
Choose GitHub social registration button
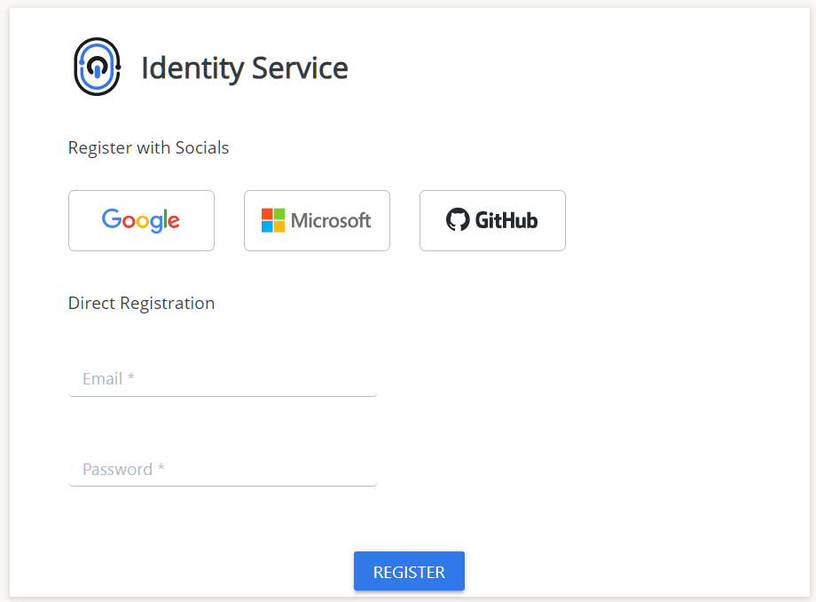[492, 220]
